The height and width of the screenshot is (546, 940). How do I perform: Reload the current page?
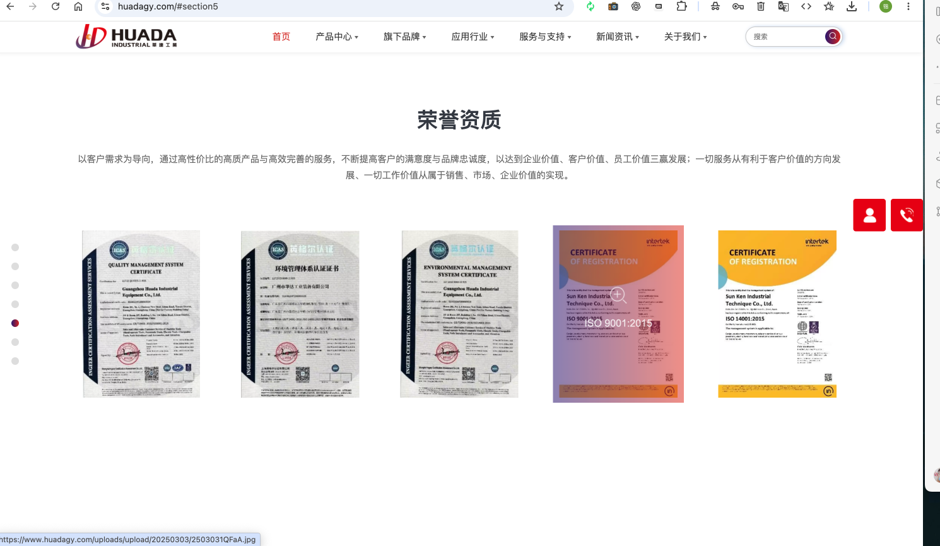(x=56, y=6)
